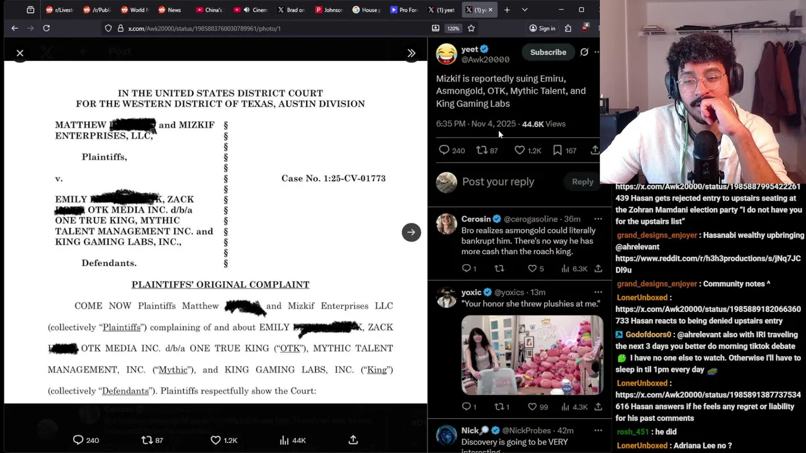Screen dimensions: 806x453
Task: Switch to the House Google tab
Action: tap(366, 10)
